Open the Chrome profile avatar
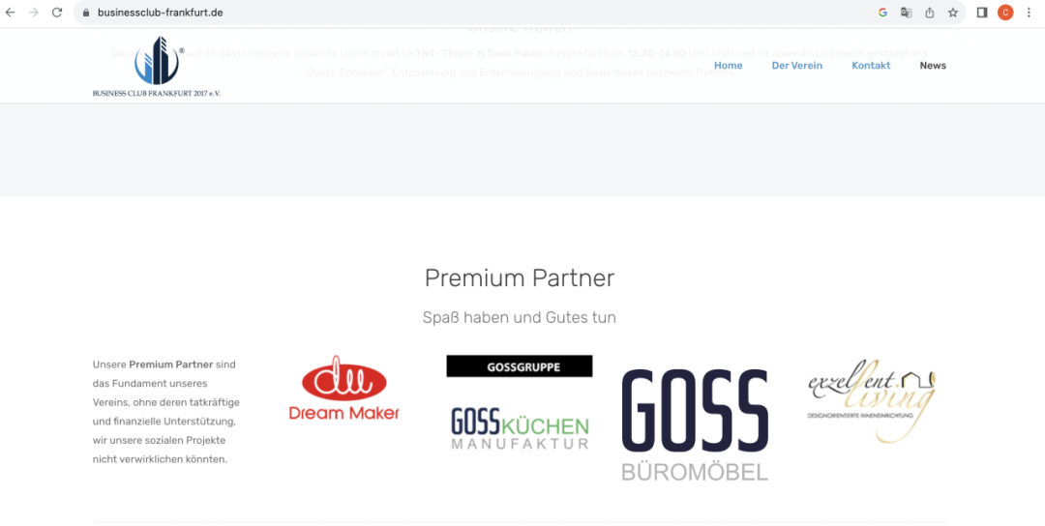The height and width of the screenshot is (526, 1045). 1005,12
